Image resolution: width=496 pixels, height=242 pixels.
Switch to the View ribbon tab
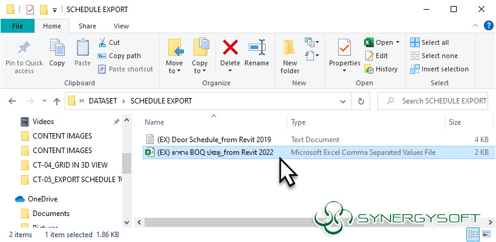pyautogui.click(x=121, y=26)
